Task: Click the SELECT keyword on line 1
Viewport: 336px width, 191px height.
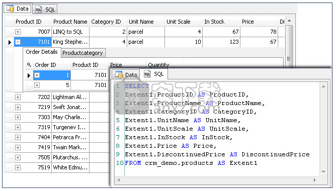Action: pyautogui.click(x=137, y=86)
